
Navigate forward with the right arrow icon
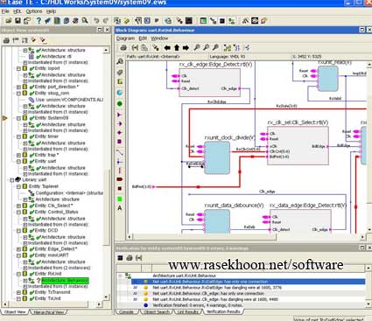click(186, 47)
